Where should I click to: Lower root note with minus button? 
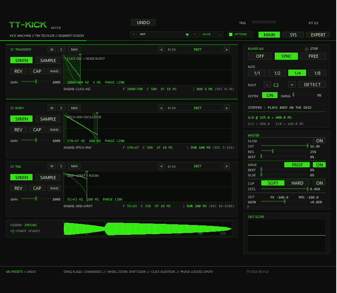click(x=267, y=85)
